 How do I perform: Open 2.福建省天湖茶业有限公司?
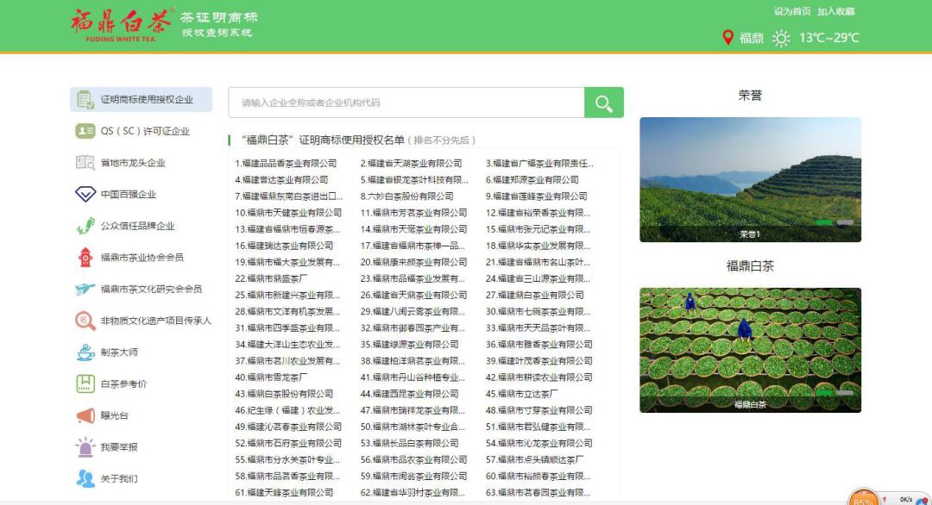[x=411, y=163]
